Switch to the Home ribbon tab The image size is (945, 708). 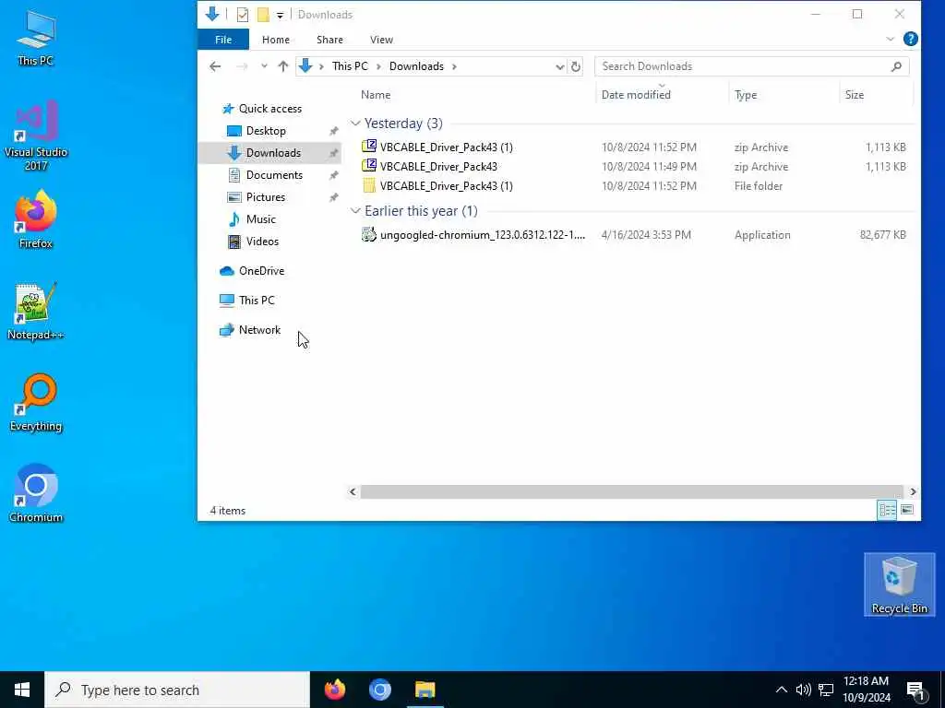click(x=276, y=40)
